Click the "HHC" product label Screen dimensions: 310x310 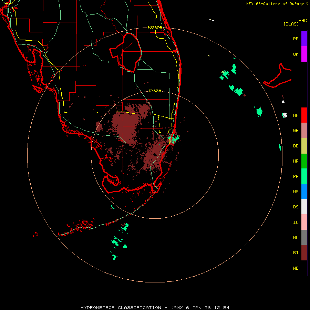(x=302, y=21)
